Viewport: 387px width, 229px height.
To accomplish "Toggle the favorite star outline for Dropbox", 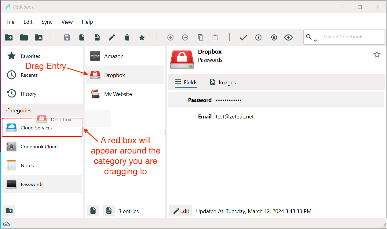I will pos(377,55).
